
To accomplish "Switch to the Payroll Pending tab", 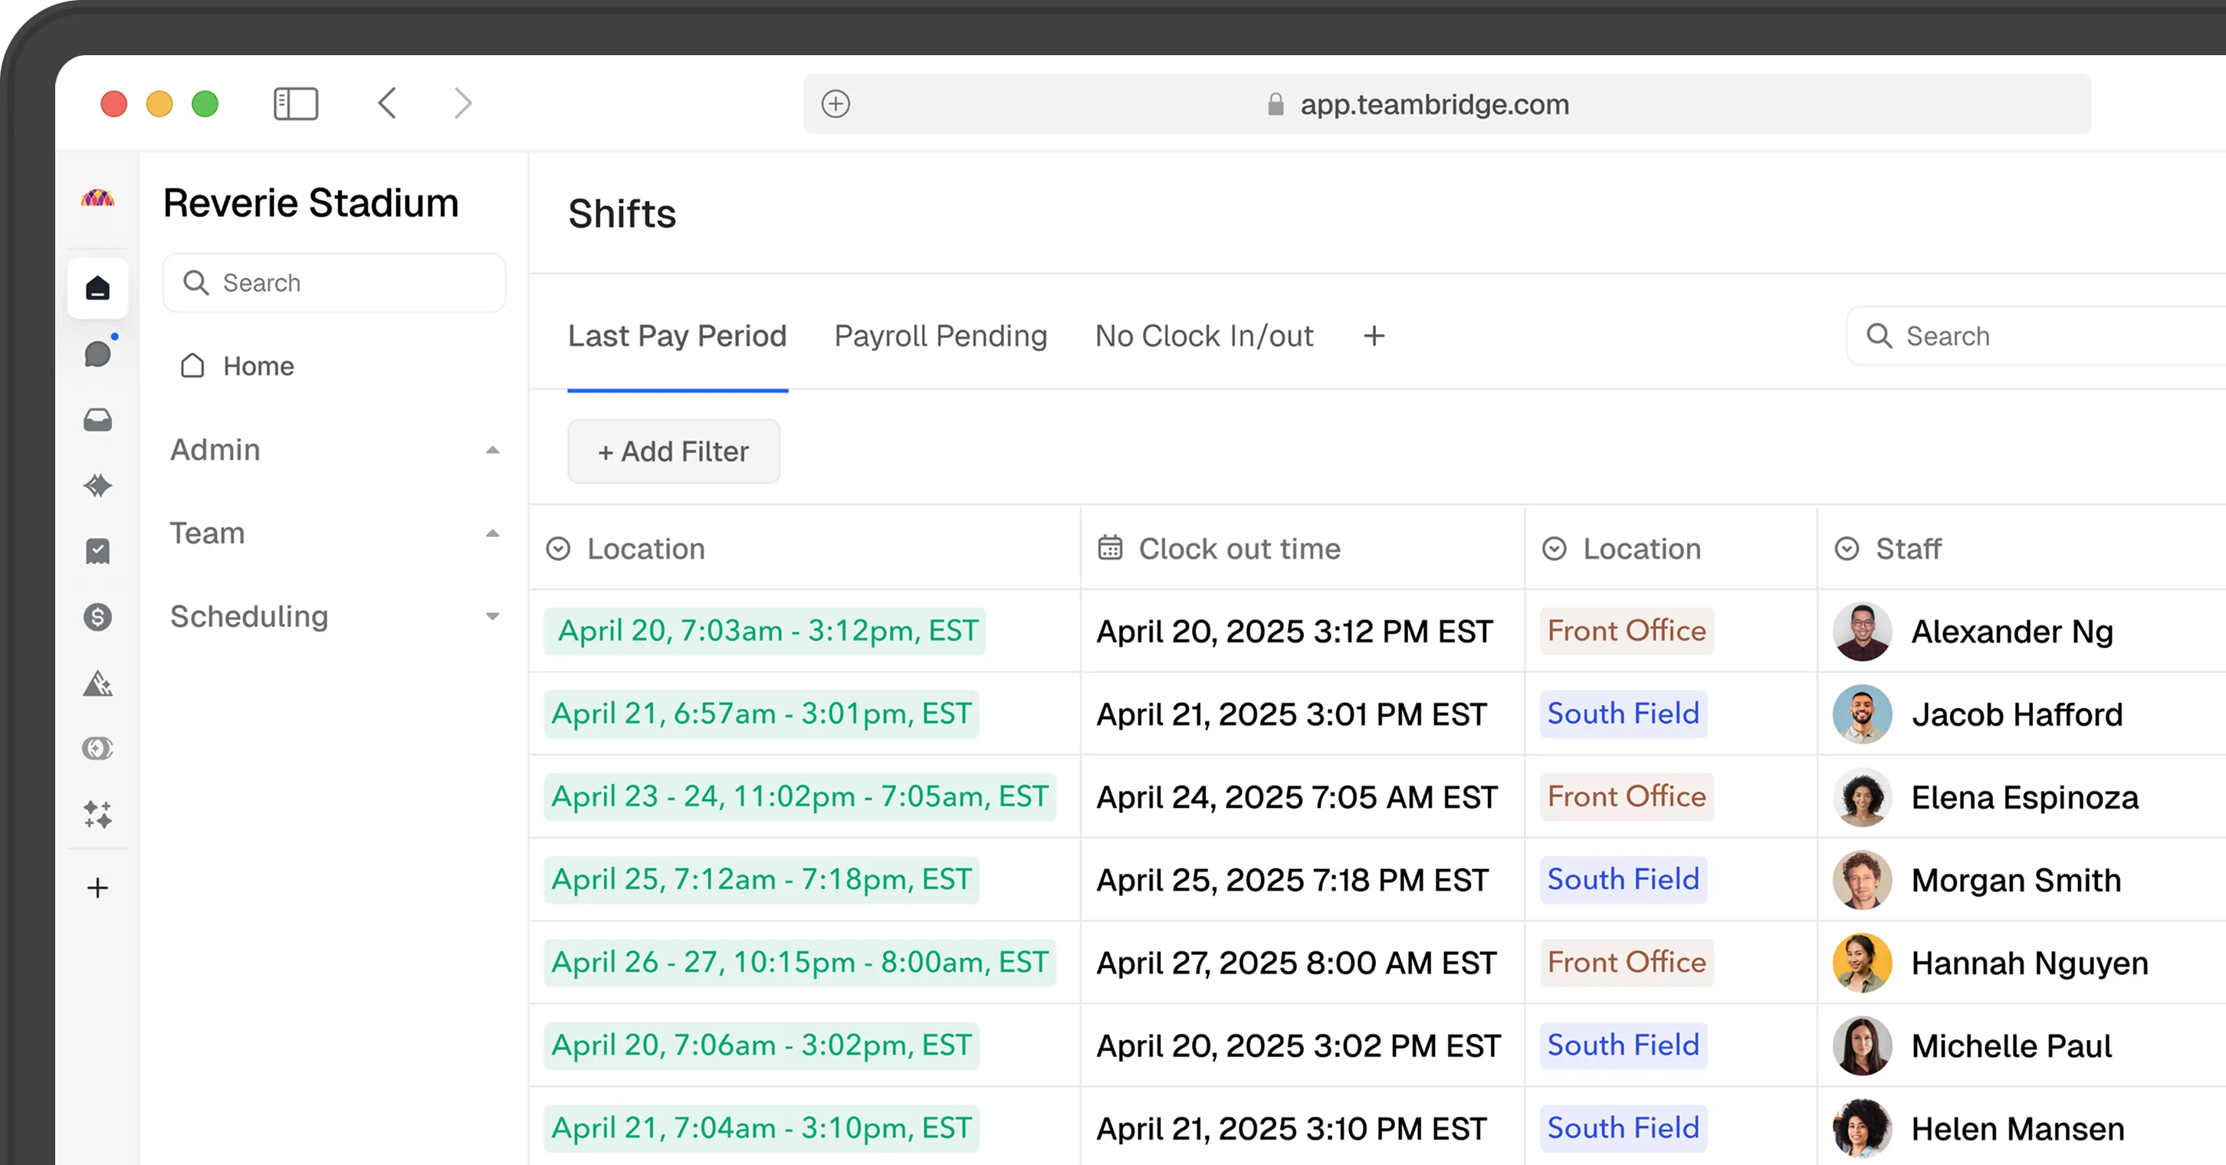I will tap(941, 336).
